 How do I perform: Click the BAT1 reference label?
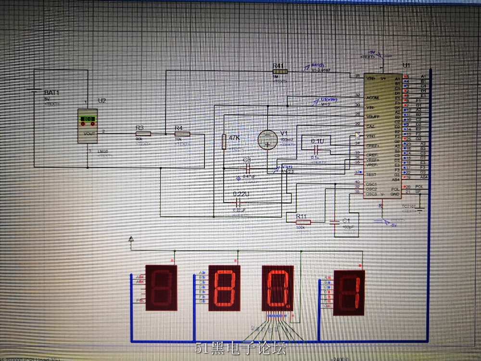click(x=51, y=92)
